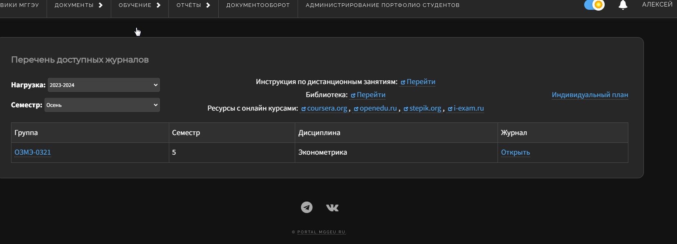Click the external-link icon beside coursera.org

(303, 109)
